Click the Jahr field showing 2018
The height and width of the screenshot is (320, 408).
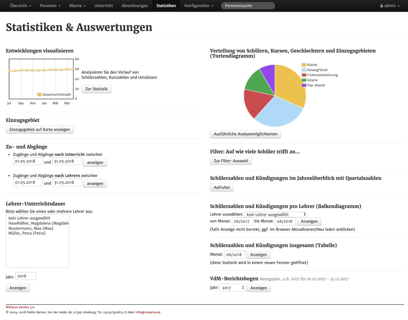[26, 276]
